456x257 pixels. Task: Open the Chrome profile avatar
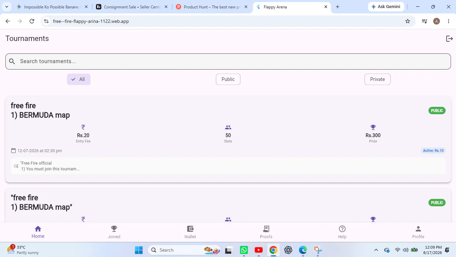437,21
